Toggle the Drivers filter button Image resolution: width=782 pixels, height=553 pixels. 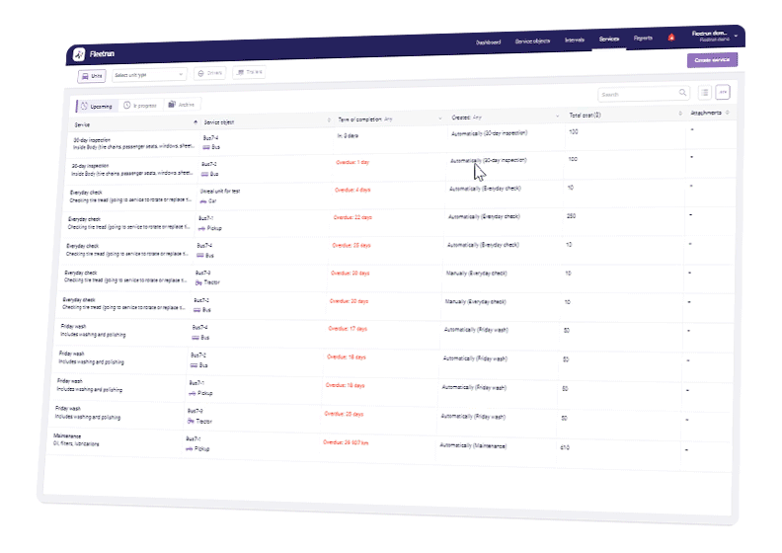tap(209, 73)
